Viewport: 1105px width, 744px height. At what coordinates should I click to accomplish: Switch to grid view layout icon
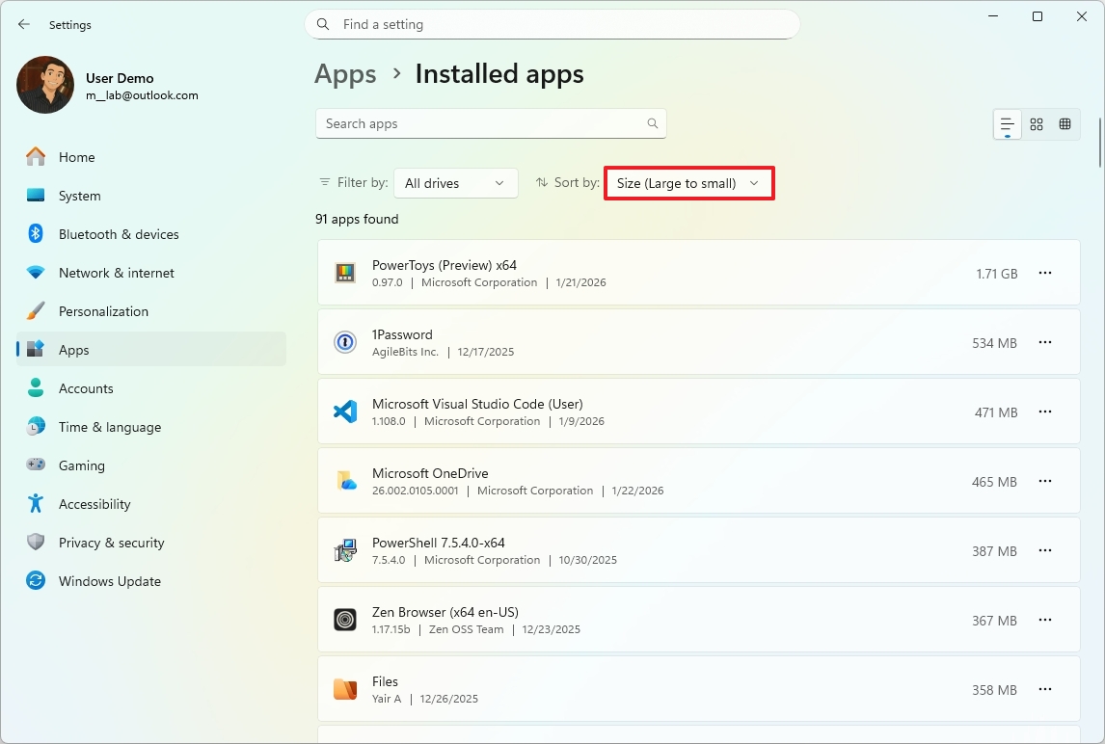(x=1037, y=124)
